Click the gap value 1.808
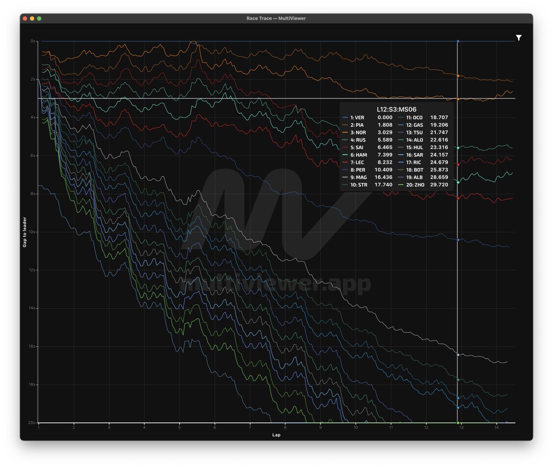Screen dimensions: 553x467 point(385,125)
